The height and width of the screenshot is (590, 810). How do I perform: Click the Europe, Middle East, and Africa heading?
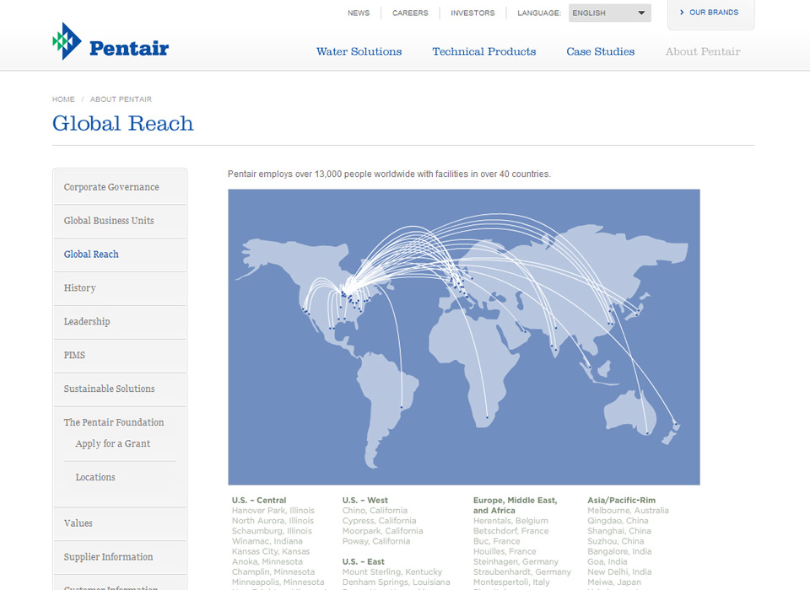515,506
